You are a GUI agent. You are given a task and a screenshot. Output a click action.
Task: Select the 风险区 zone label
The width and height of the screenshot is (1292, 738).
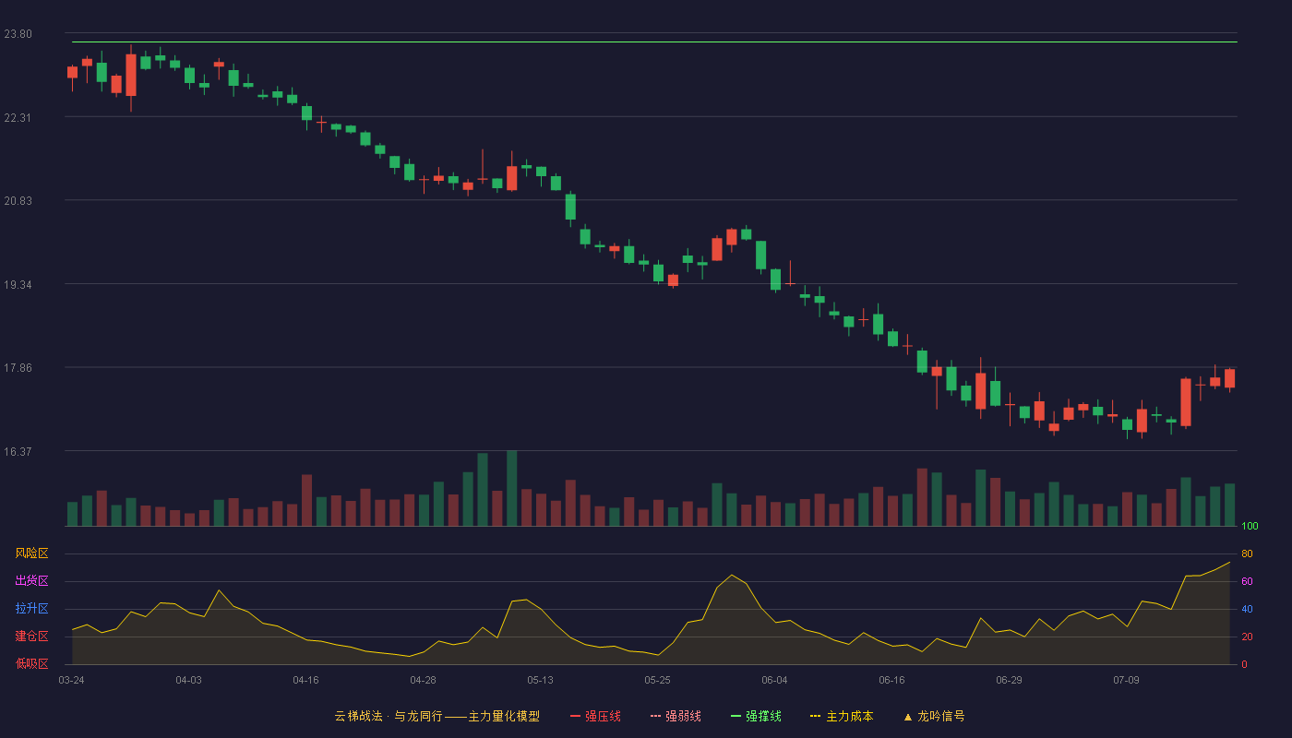click(31, 553)
